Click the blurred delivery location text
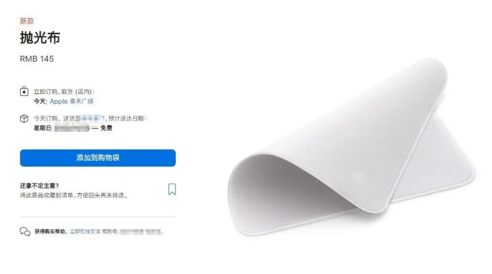This screenshot has width=492, height=274. 92,119
